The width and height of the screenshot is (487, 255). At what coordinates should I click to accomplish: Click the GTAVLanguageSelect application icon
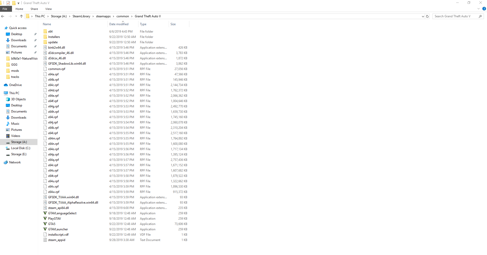45,213
